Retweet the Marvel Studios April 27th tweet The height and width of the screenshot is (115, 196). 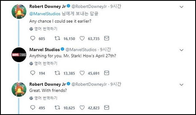coord(57,73)
